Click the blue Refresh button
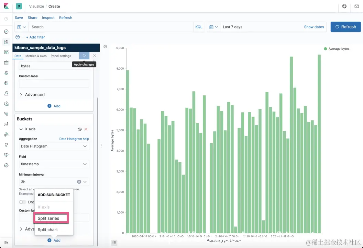 point(345,27)
